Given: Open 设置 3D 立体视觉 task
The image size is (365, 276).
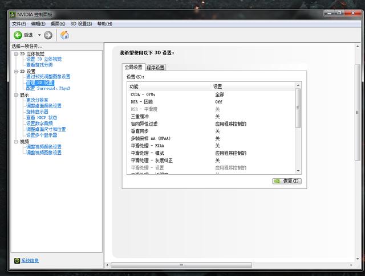Looking at the screenshot, I should click(44, 59).
